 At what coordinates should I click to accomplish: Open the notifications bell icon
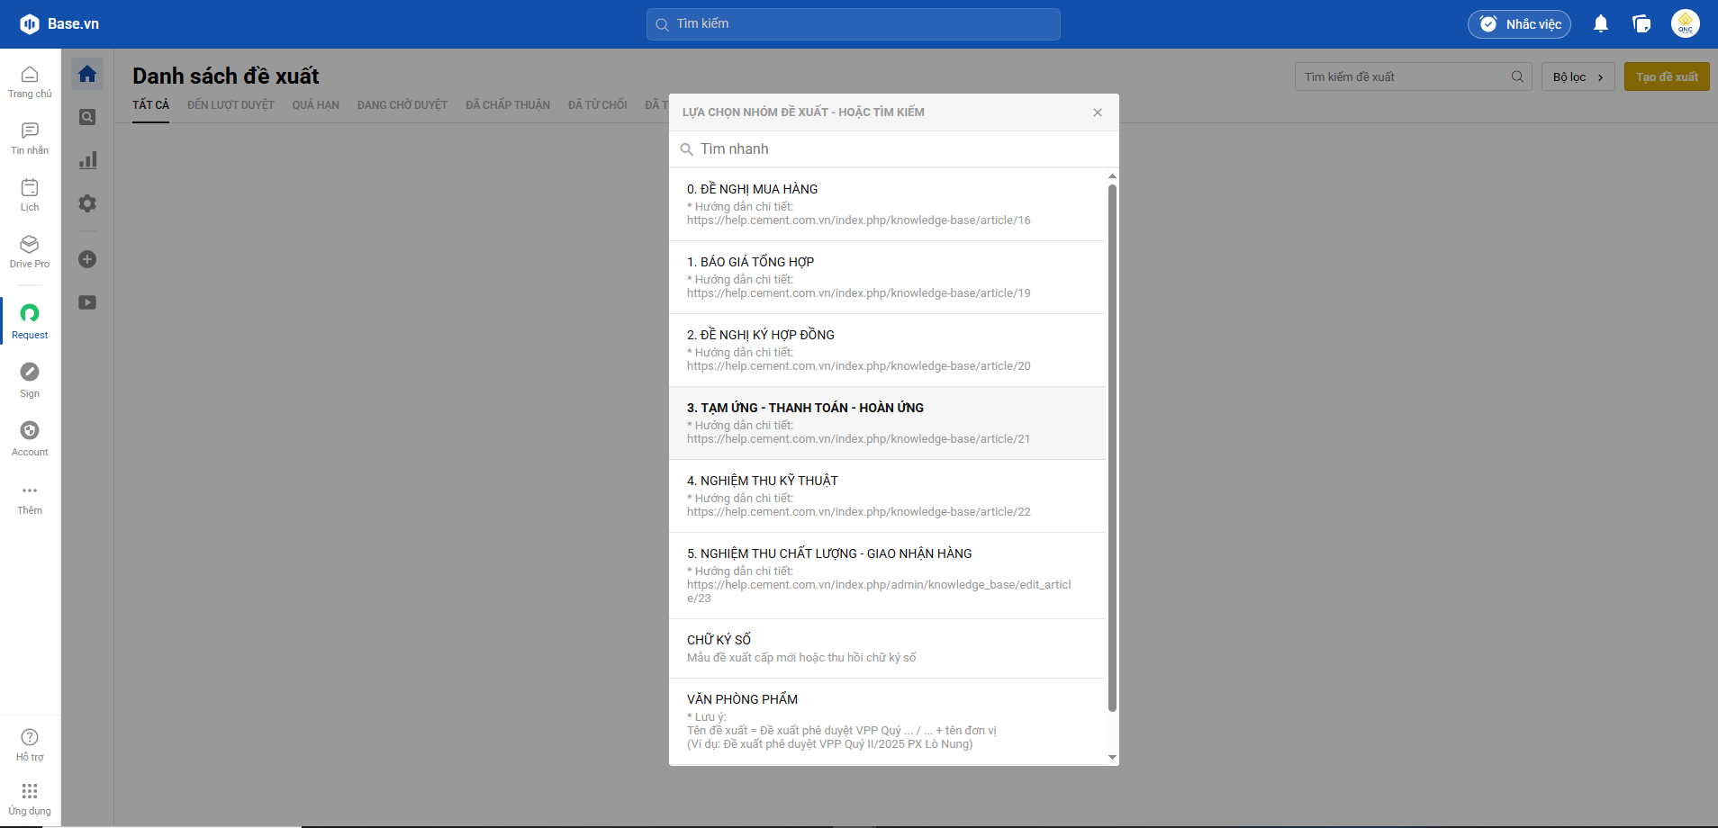click(x=1600, y=24)
